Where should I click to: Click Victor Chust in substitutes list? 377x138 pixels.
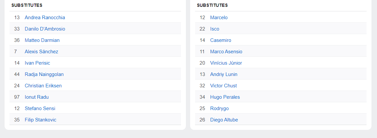(x=223, y=86)
